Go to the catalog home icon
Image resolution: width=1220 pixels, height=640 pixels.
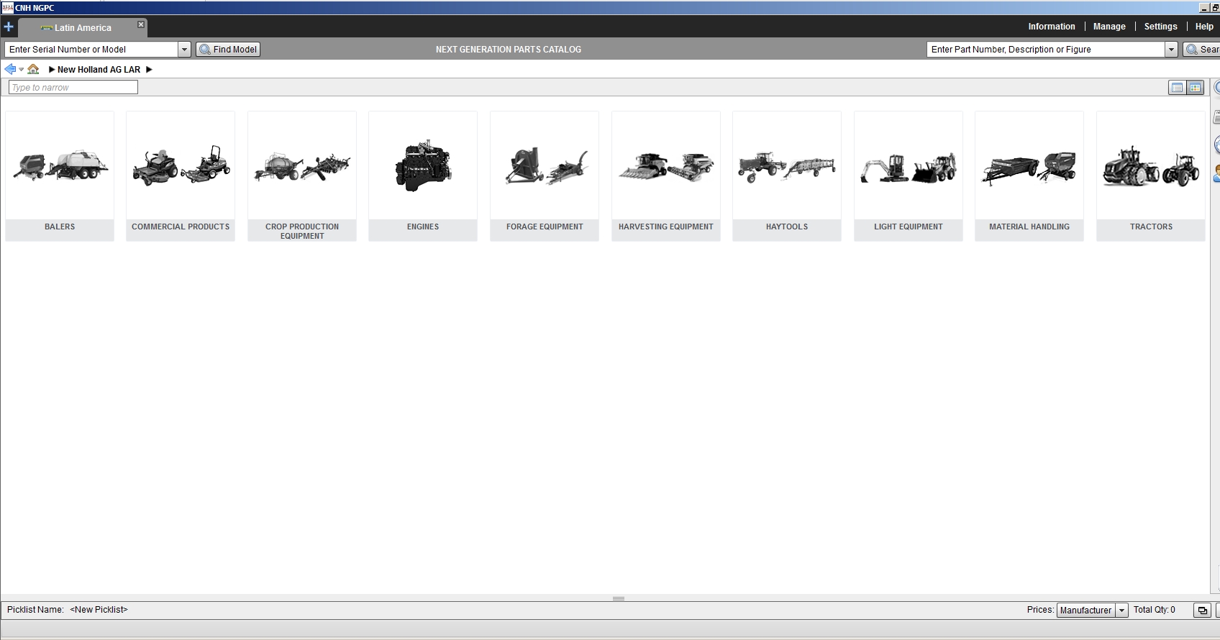[x=33, y=69]
